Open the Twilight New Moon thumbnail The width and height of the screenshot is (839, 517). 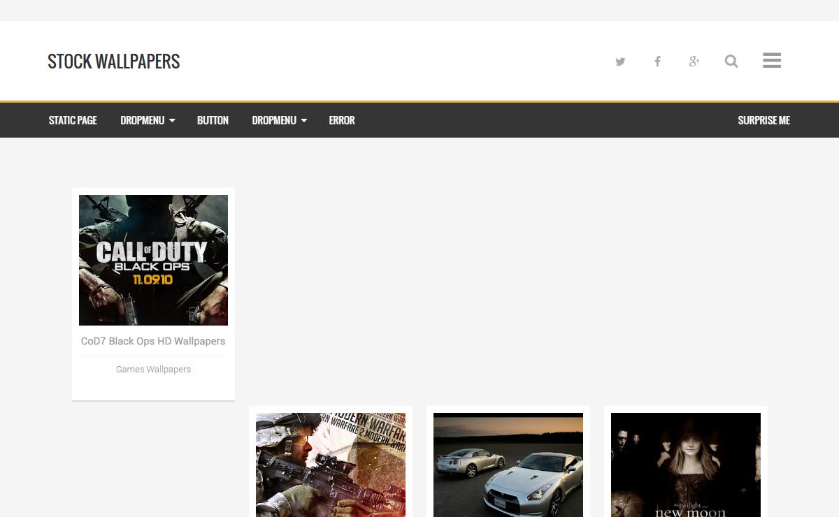click(x=686, y=465)
